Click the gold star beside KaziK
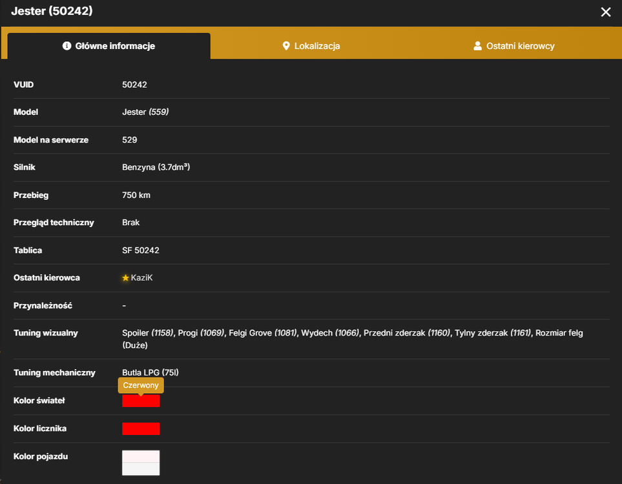The width and height of the screenshot is (622, 484). pyautogui.click(x=126, y=278)
